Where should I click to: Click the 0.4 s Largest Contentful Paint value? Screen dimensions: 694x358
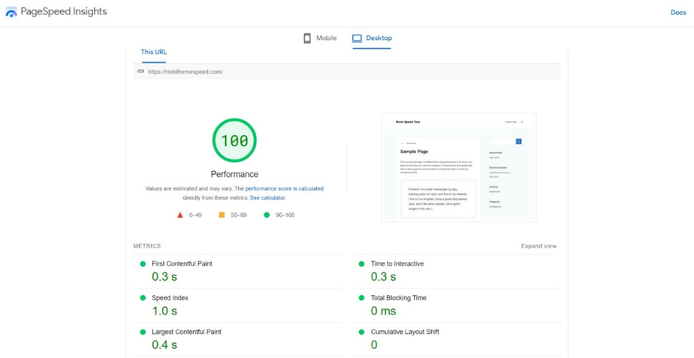pyautogui.click(x=164, y=344)
